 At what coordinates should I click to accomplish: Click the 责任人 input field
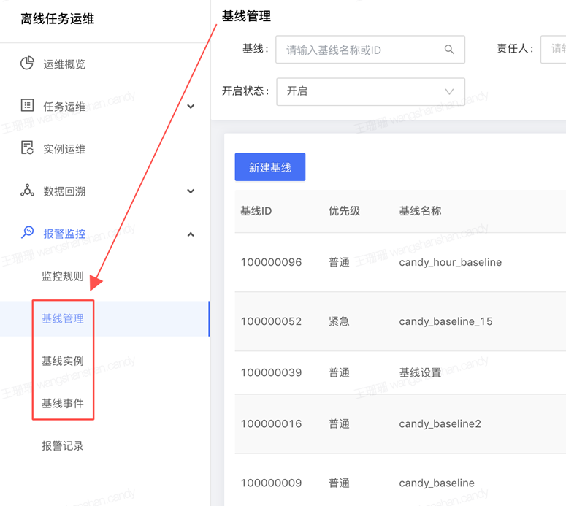554,50
